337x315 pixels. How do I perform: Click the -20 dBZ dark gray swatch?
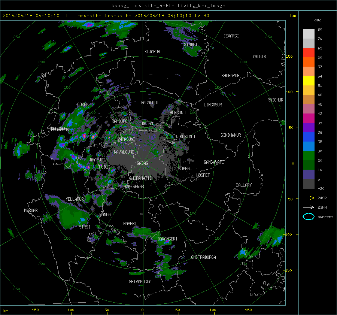309,184
